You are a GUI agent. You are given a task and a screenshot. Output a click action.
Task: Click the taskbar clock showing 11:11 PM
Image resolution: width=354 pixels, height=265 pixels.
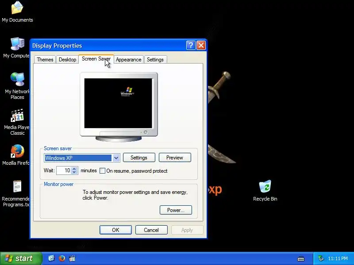coord(338,258)
